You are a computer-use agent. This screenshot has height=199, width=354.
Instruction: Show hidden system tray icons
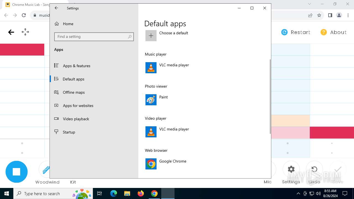[x=298, y=193]
